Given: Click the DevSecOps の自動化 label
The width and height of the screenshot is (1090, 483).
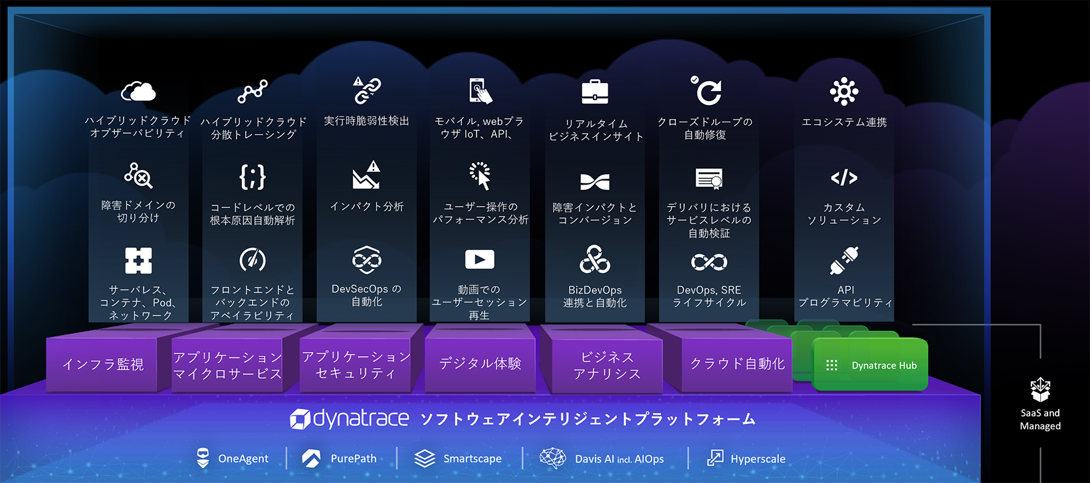Looking at the screenshot, I should pyautogui.click(x=367, y=295).
